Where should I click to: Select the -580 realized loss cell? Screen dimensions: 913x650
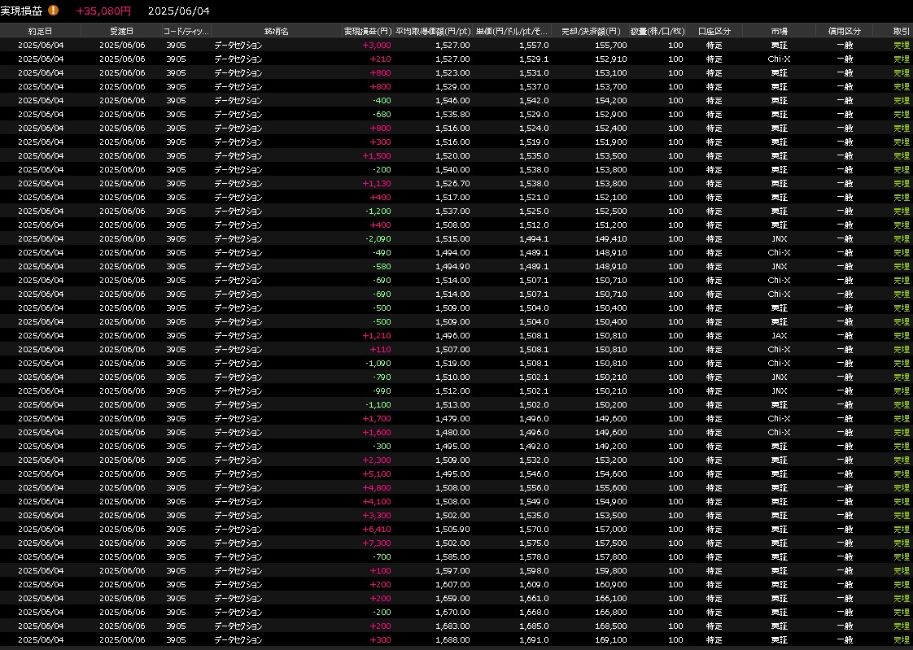pos(382,267)
